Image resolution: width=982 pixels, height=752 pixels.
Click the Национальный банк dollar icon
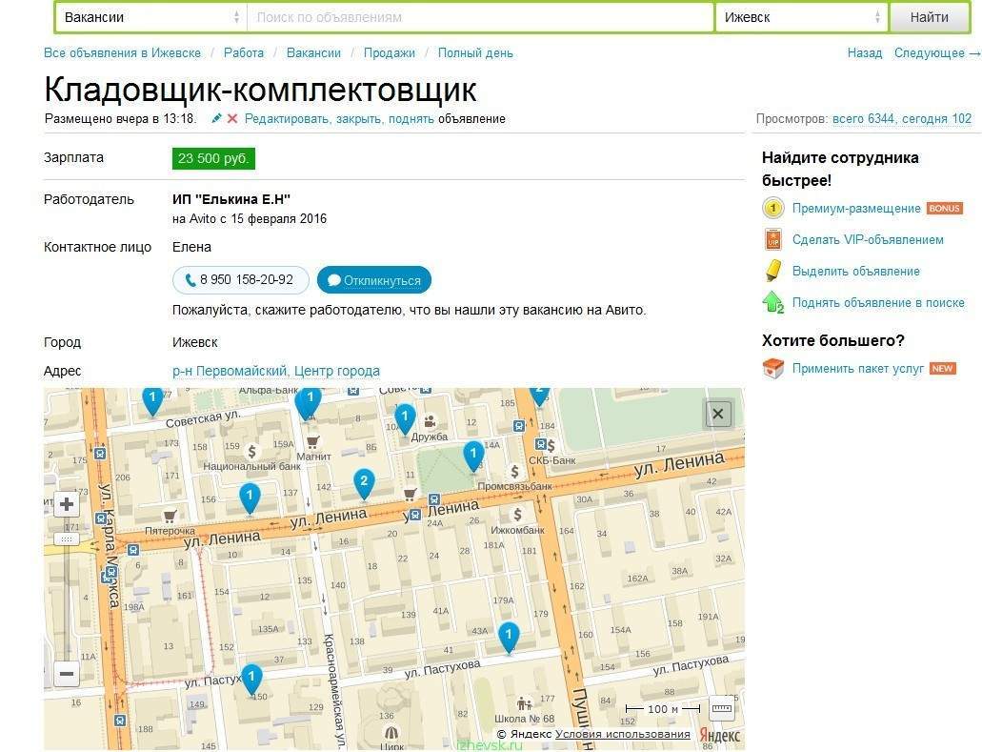pos(251,451)
